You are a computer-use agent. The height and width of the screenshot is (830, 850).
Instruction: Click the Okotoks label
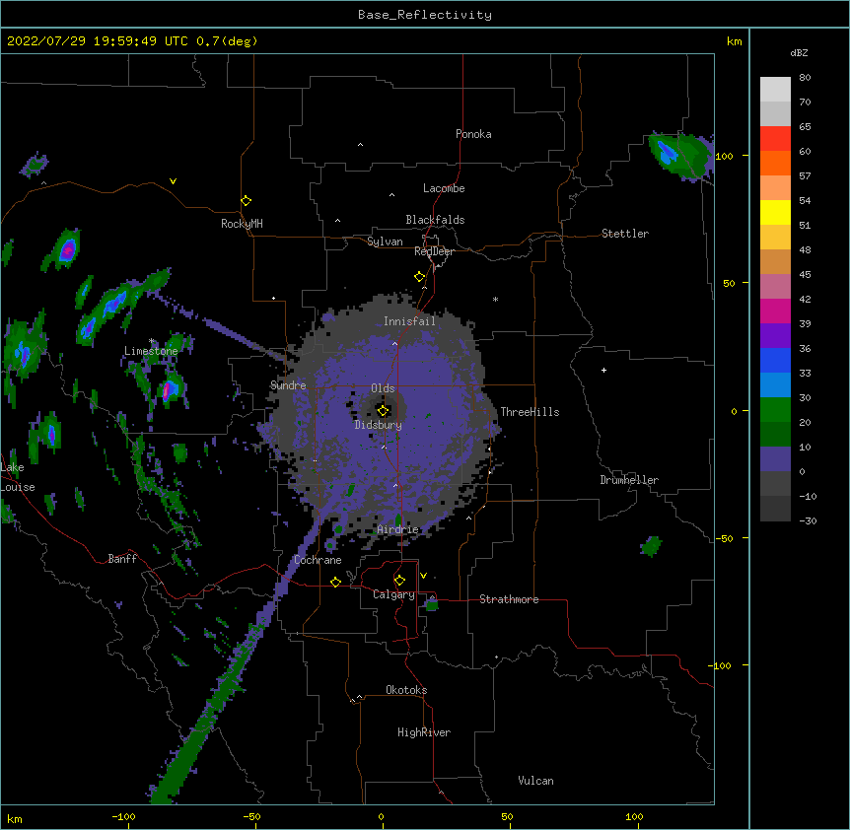coord(406,690)
